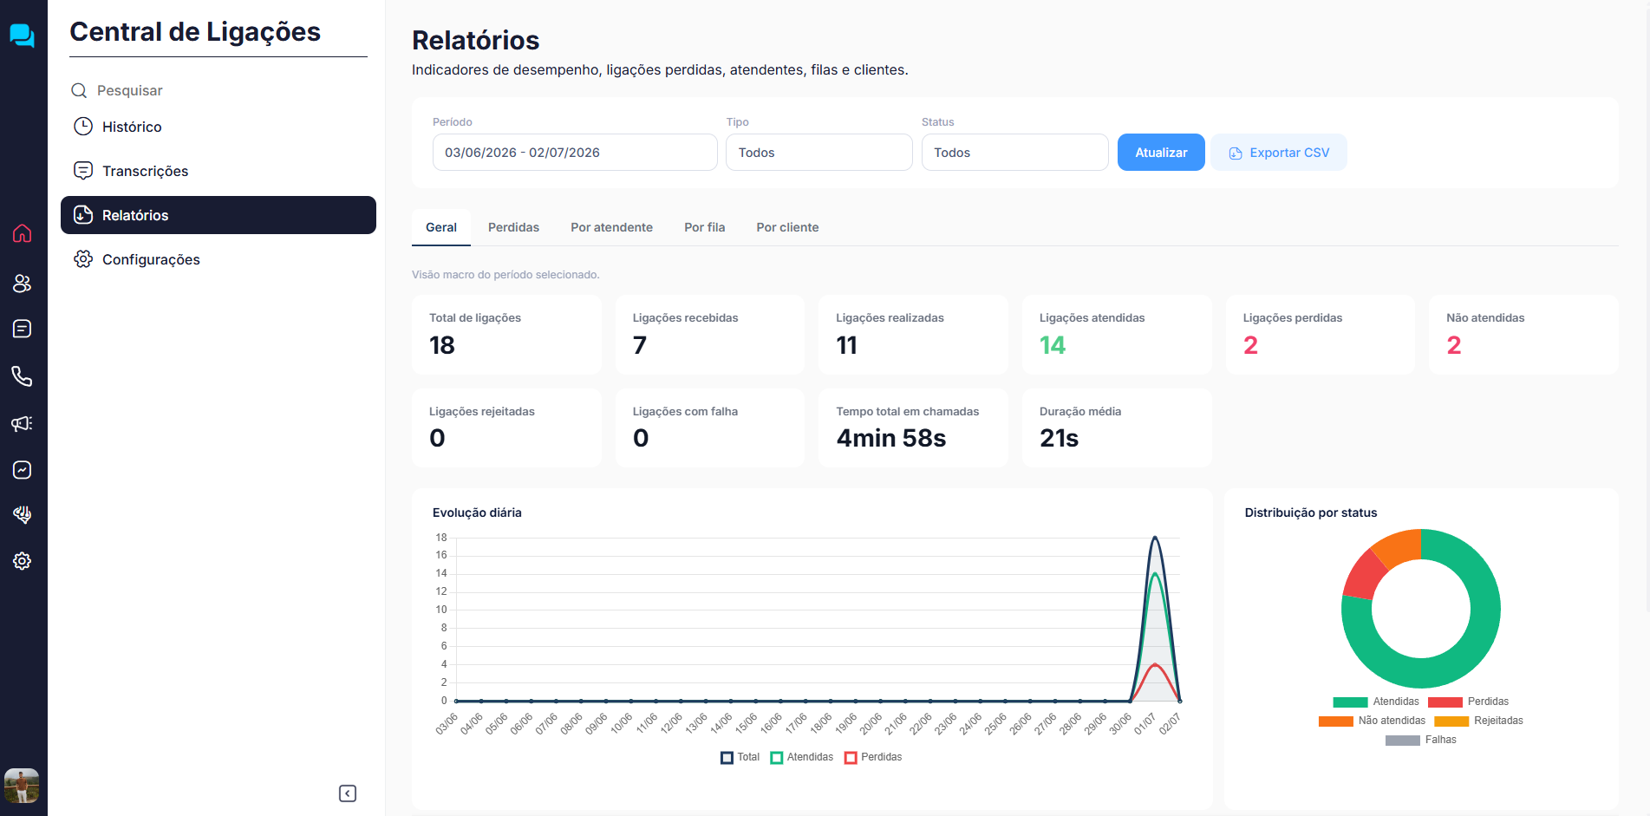Image resolution: width=1650 pixels, height=816 pixels.
Task: Toggle Atendidas series in line chart legend
Action: [801, 757]
